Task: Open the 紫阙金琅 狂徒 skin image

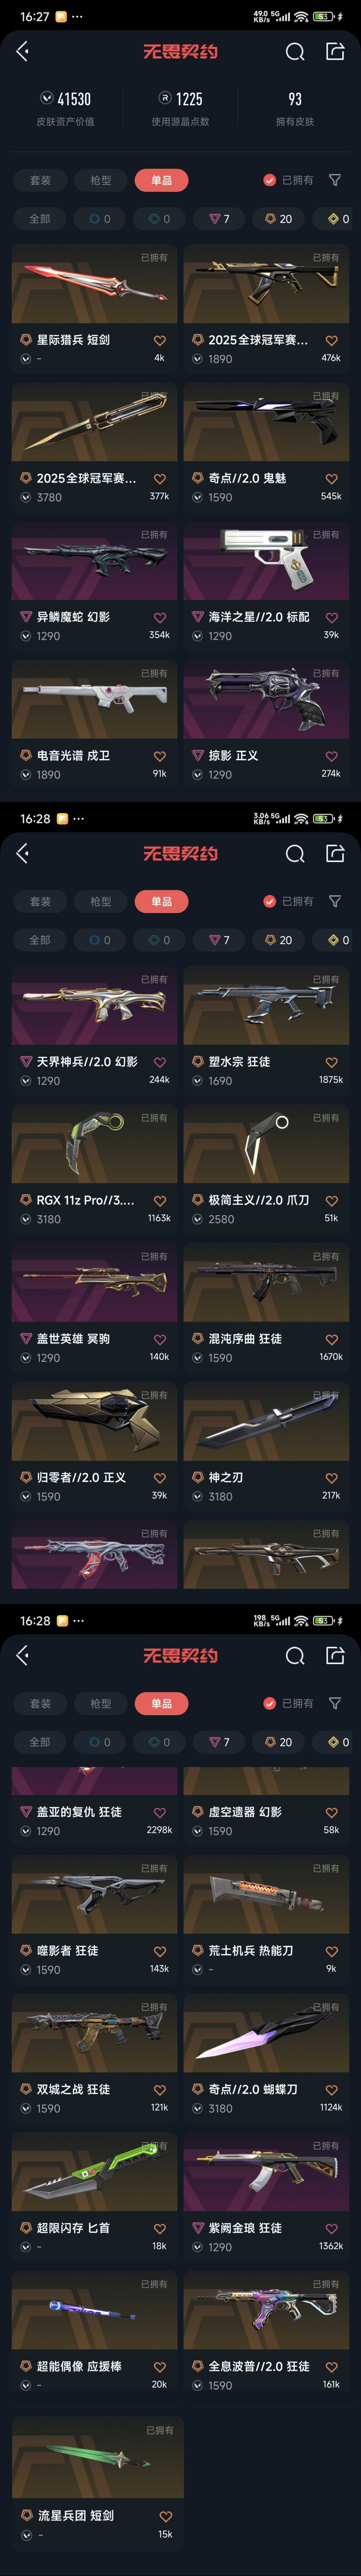Action: click(266, 2172)
